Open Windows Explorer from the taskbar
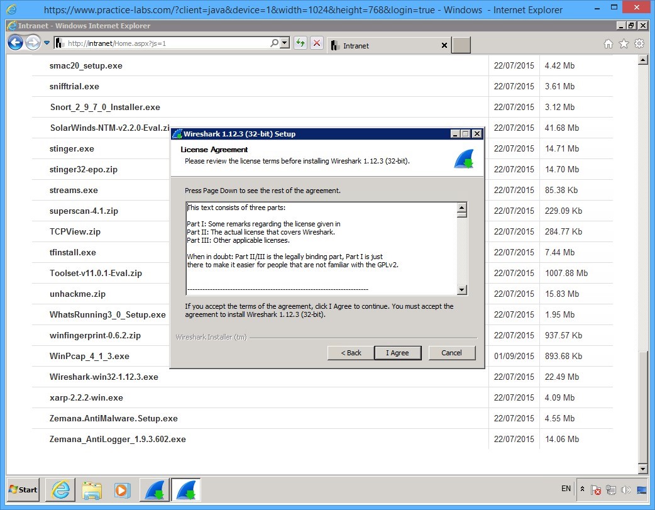Viewport: 655px width, 510px height. [92, 490]
